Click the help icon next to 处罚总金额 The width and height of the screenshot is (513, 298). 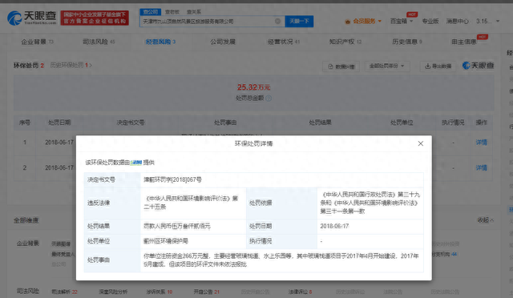pos(269,99)
